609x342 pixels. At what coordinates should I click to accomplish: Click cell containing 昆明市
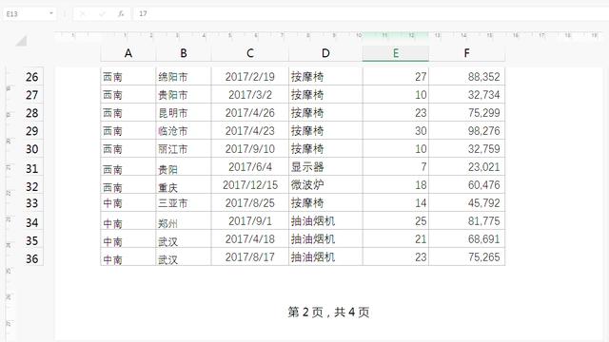tap(184, 112)
